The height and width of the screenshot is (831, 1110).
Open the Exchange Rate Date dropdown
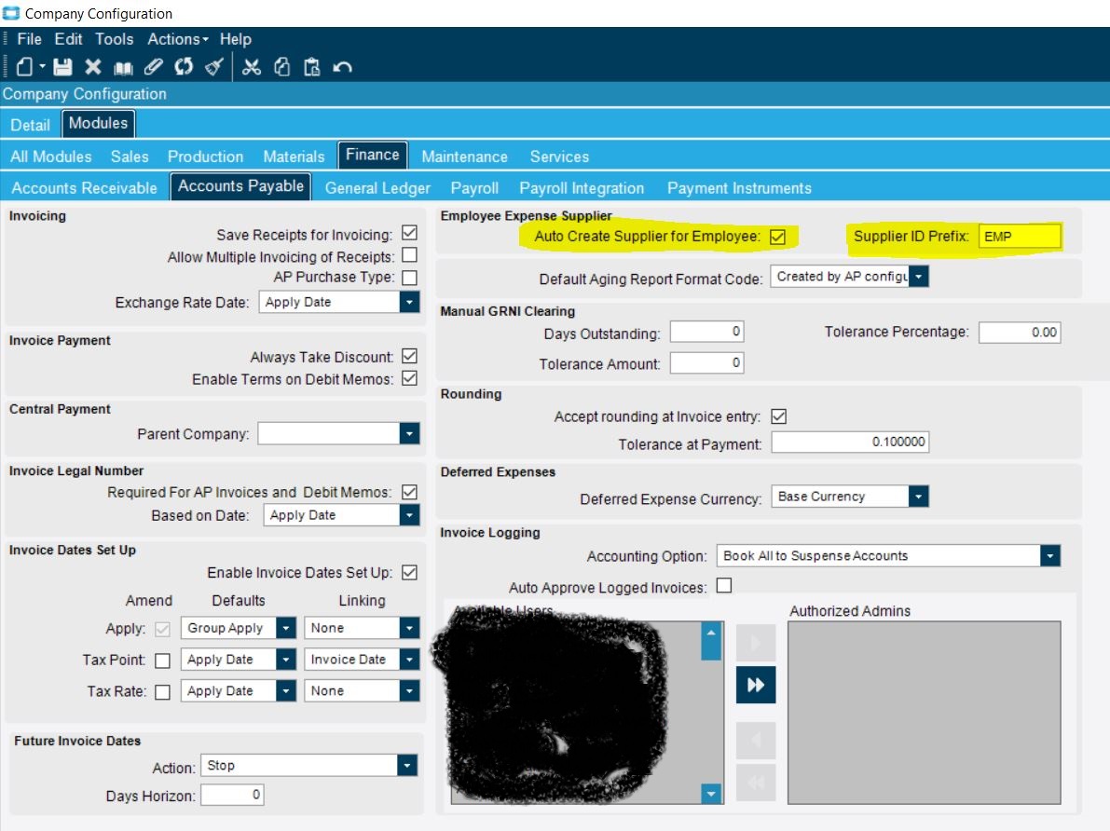(x=409, y=302)
